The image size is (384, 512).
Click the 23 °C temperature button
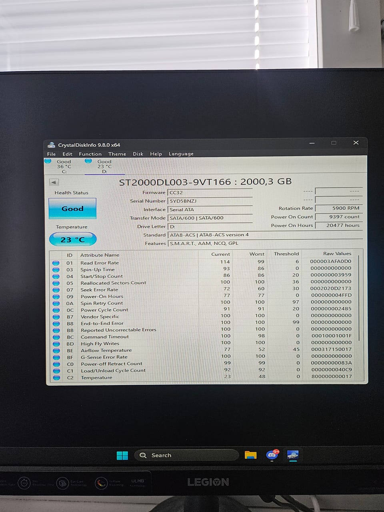[73, 240]
